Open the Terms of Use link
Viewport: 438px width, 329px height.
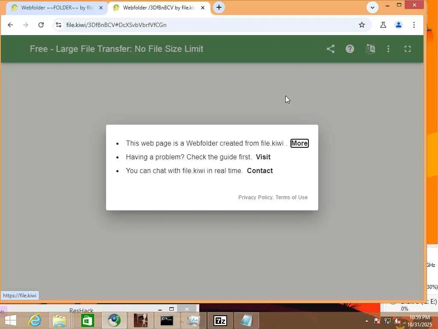pos(291,197)
